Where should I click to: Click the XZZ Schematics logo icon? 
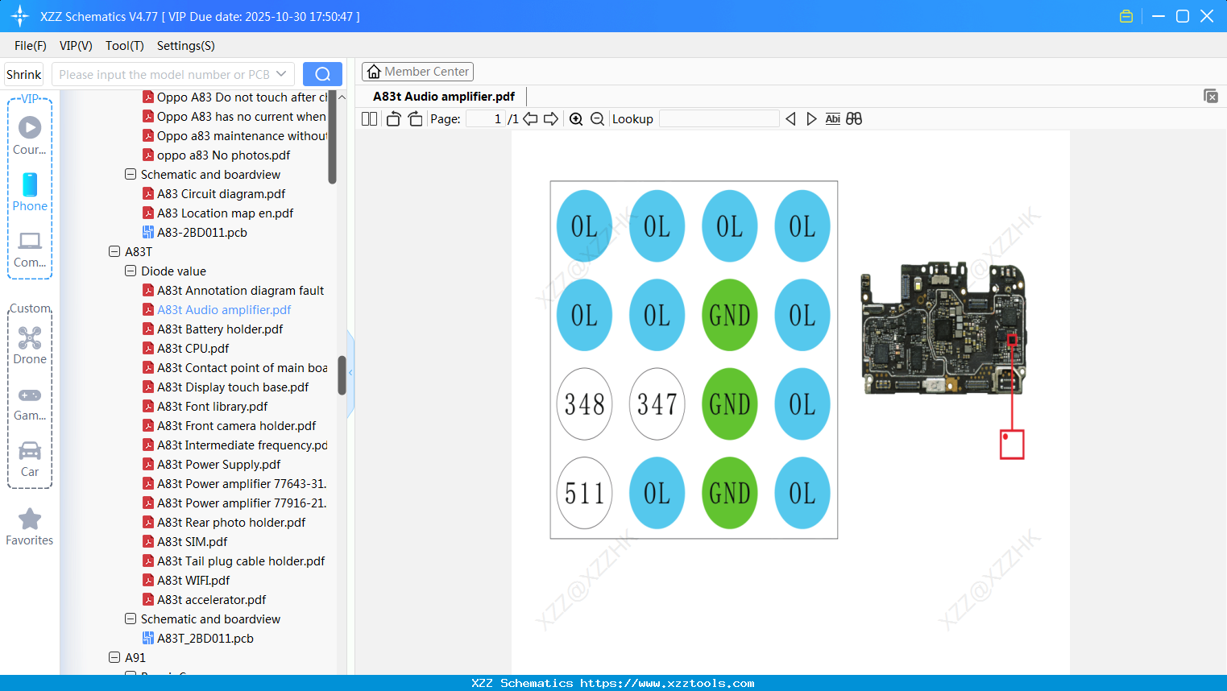(19, 16)
